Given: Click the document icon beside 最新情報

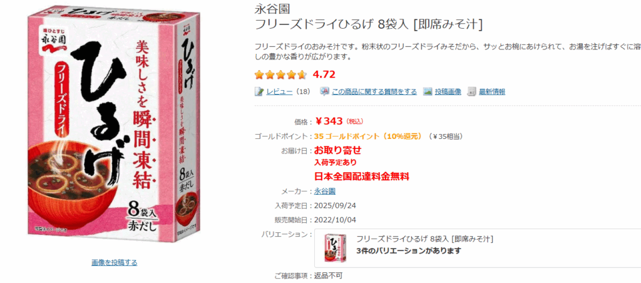Looking at the screenshot, I should (472, 91).
